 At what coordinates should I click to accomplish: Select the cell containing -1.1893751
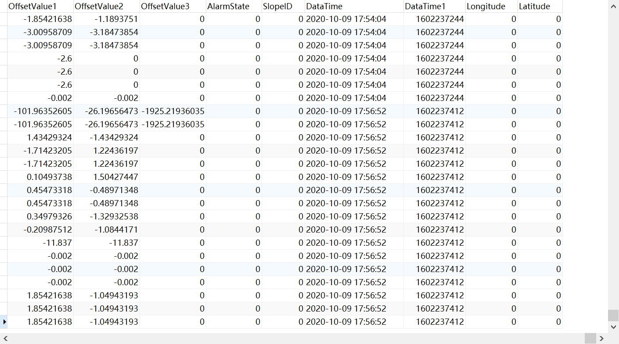(x=107, y=19)
